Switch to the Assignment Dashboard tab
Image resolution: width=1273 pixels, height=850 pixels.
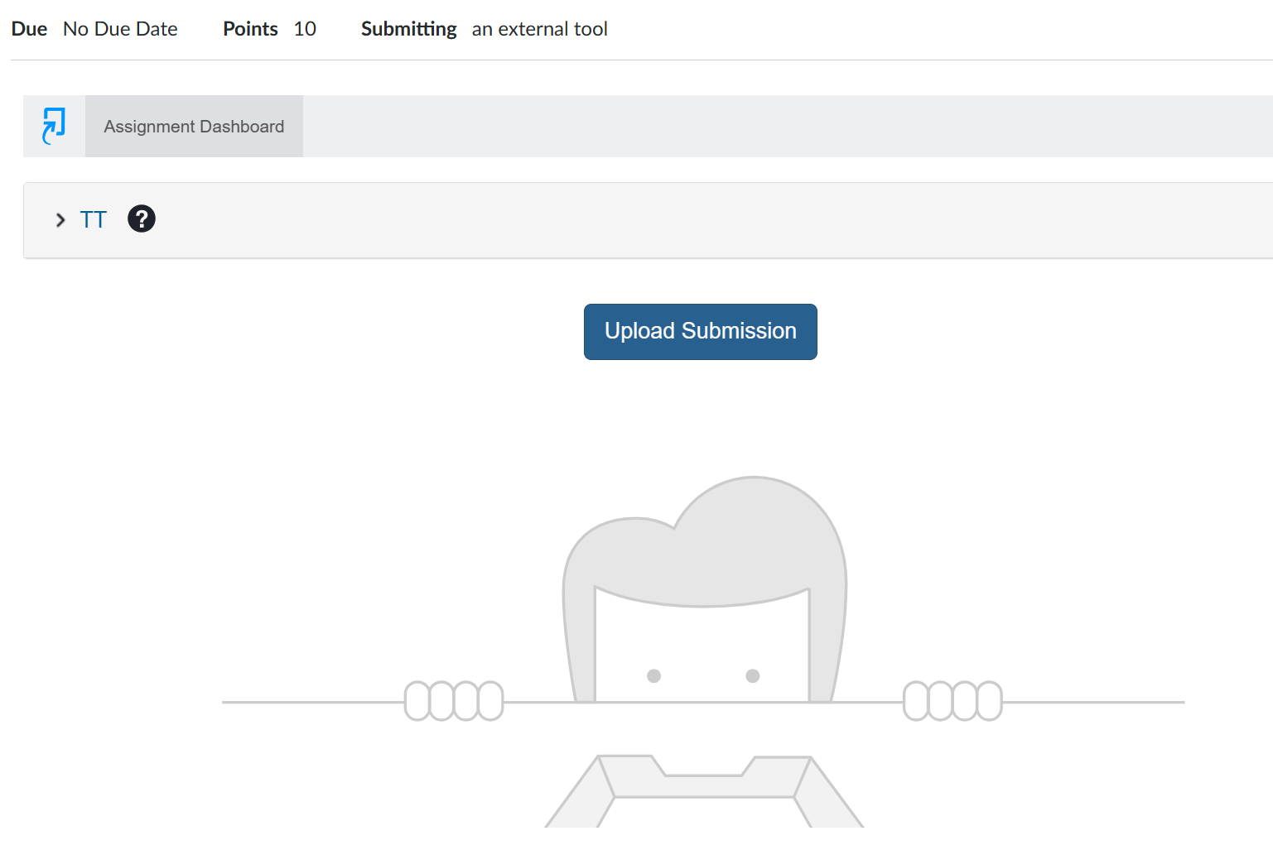(x=194, y=127)
